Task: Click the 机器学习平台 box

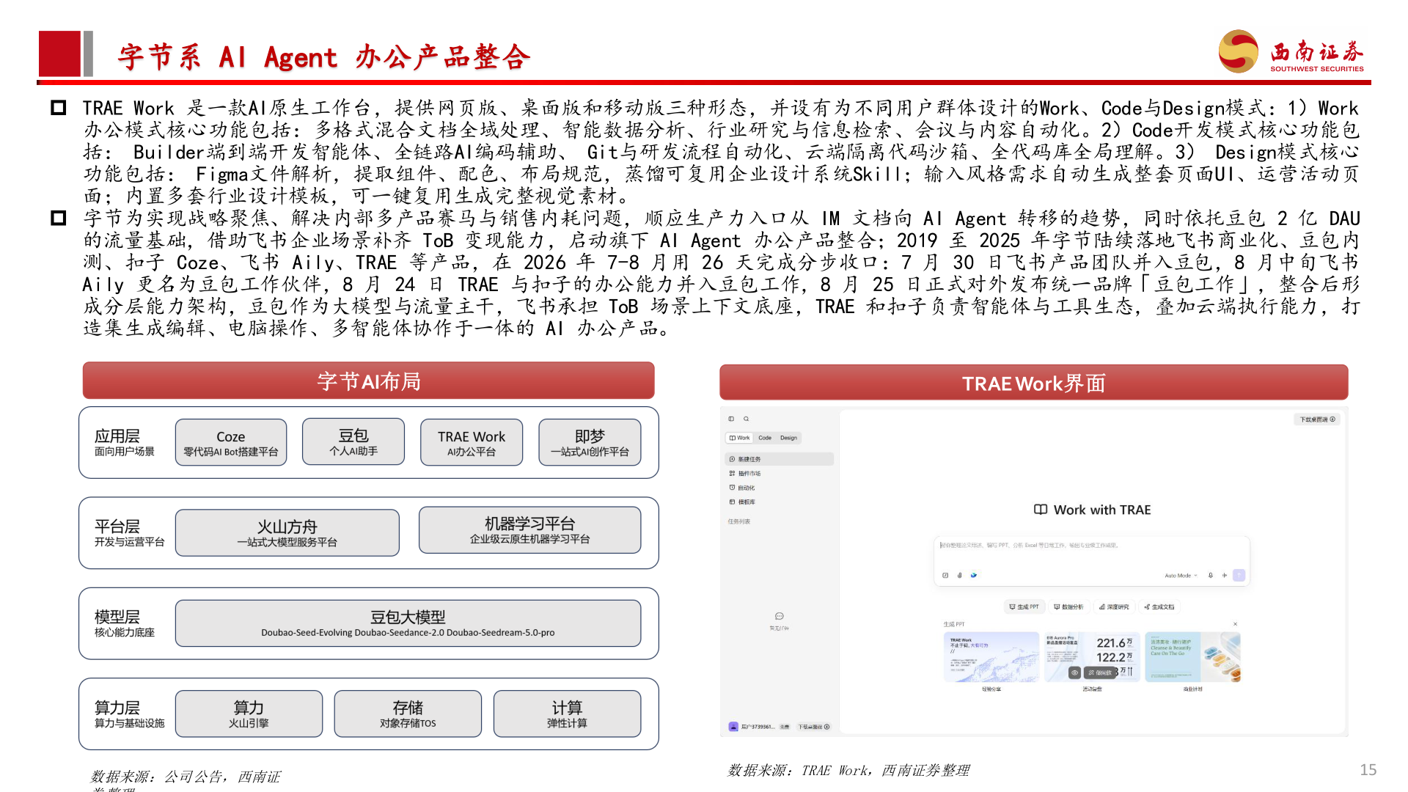Action: tap(529, 530)
